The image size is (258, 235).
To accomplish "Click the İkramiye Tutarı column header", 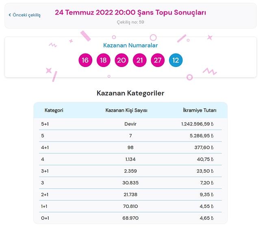I will coord(199,110).
